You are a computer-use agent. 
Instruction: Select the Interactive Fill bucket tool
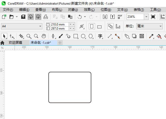[159, 36]
